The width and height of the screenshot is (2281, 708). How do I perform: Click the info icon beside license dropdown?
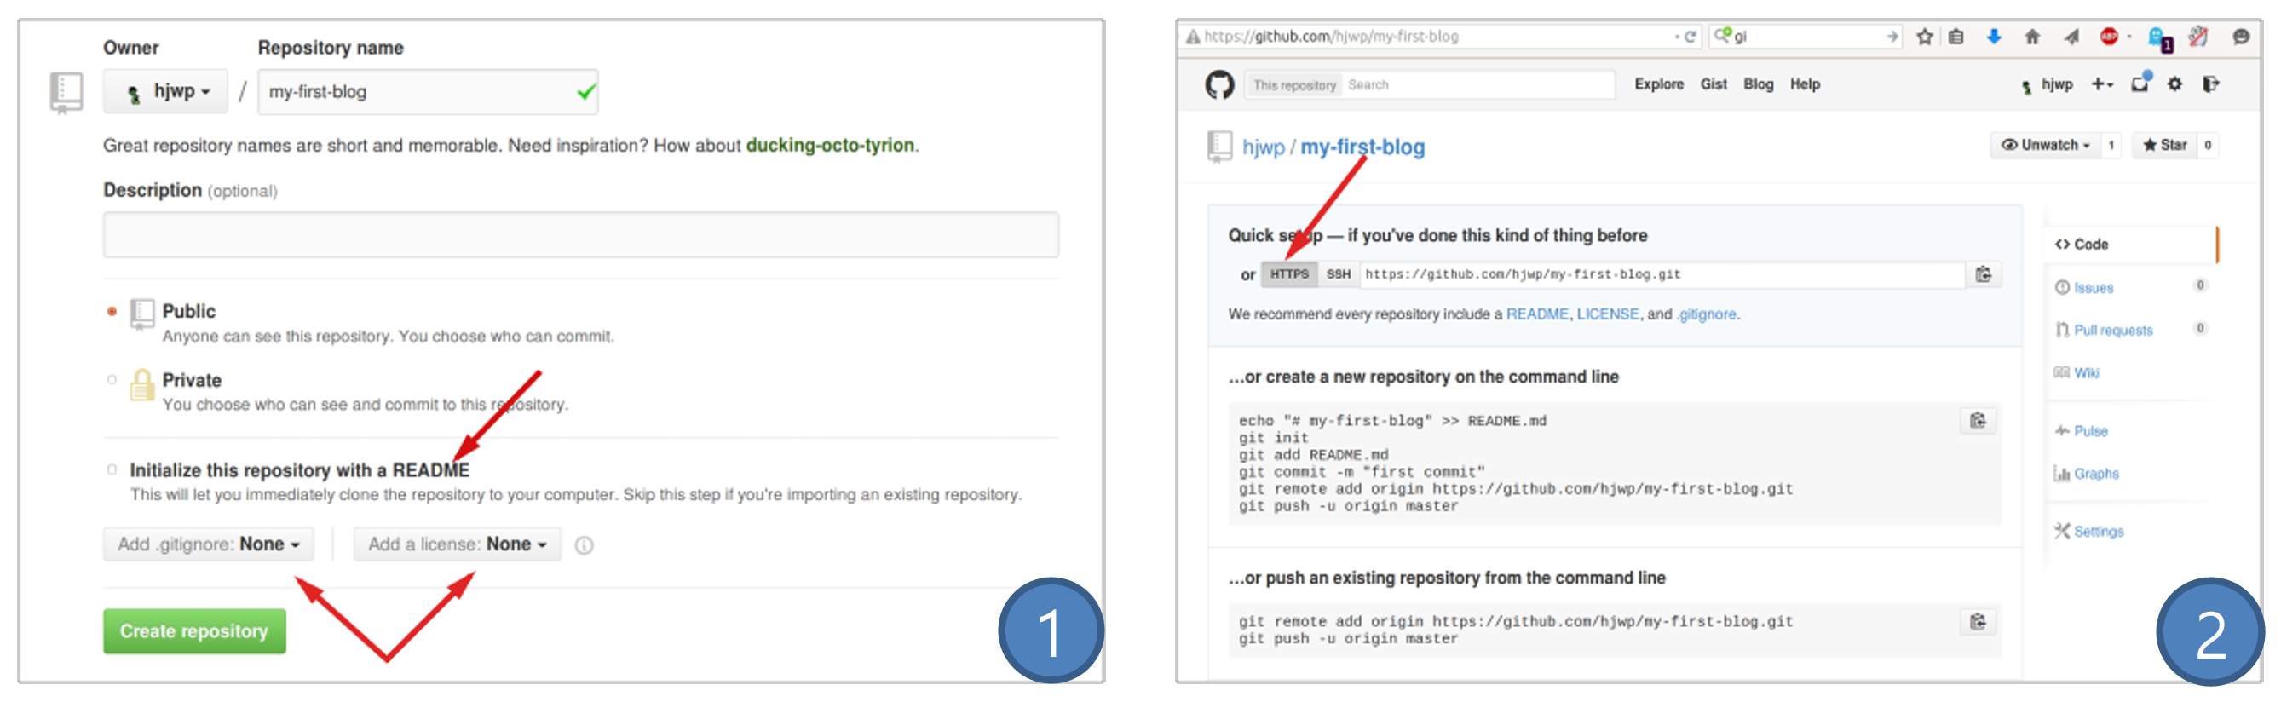584,545
